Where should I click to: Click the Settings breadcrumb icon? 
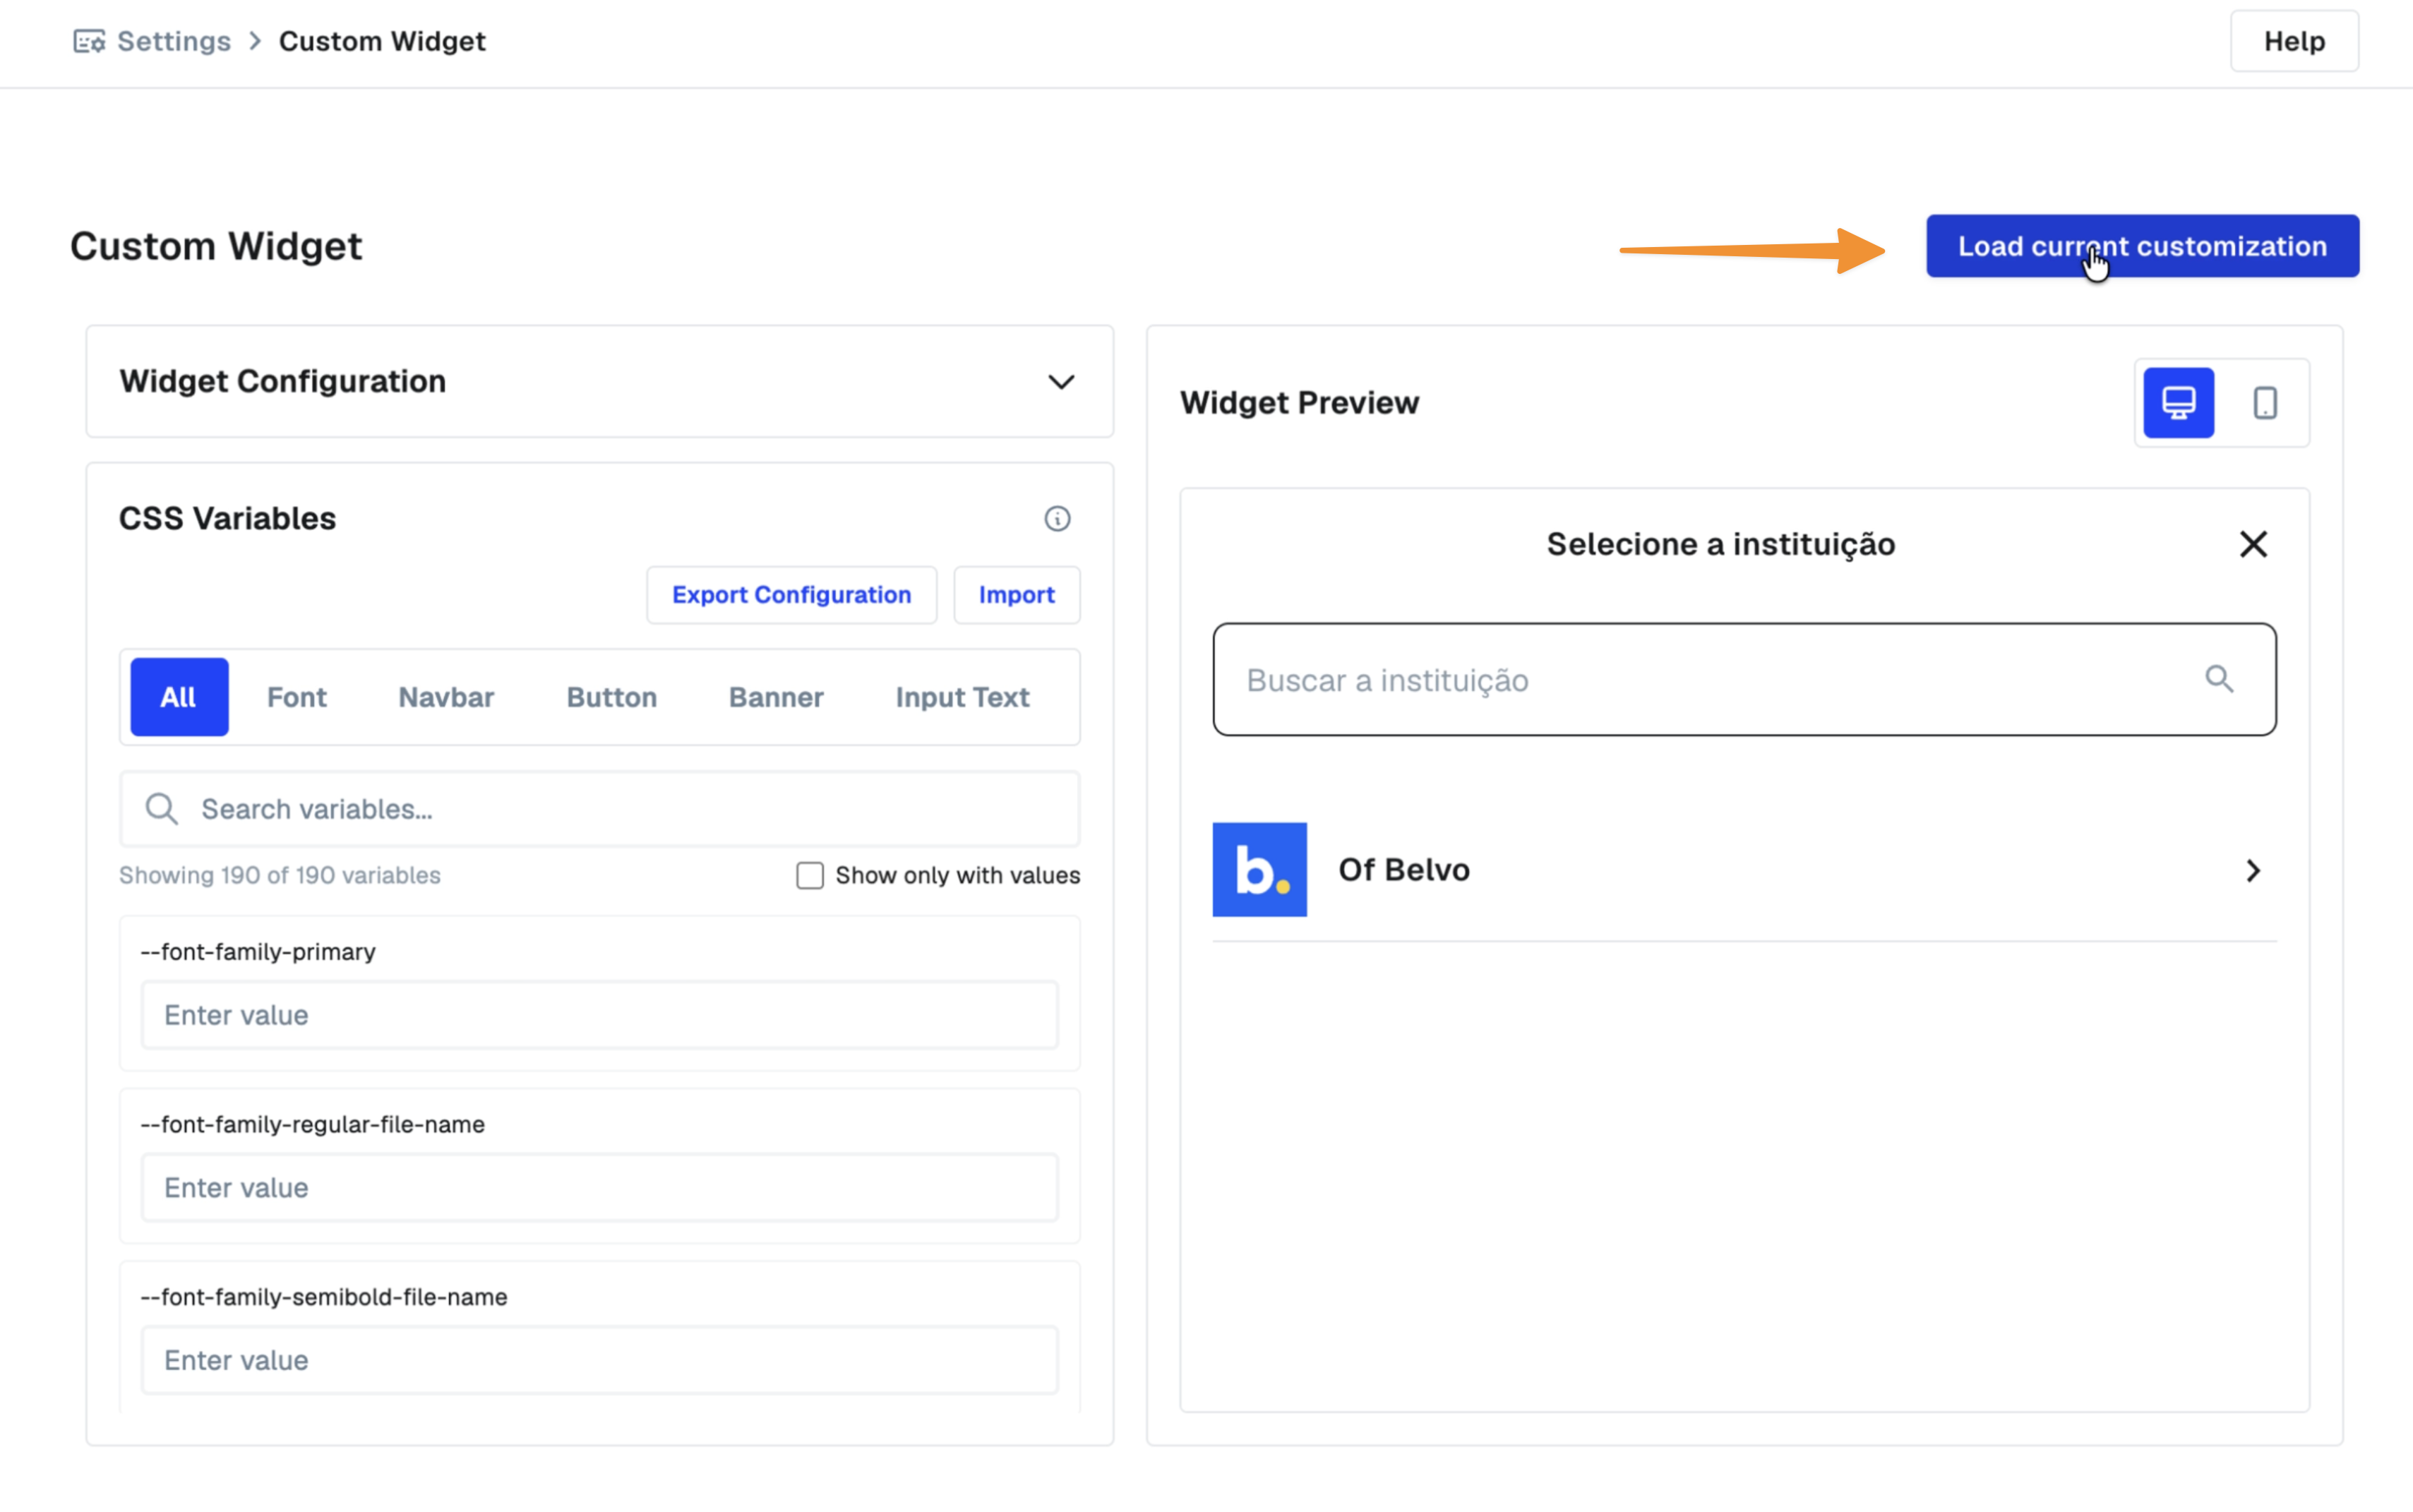point(89,41)
